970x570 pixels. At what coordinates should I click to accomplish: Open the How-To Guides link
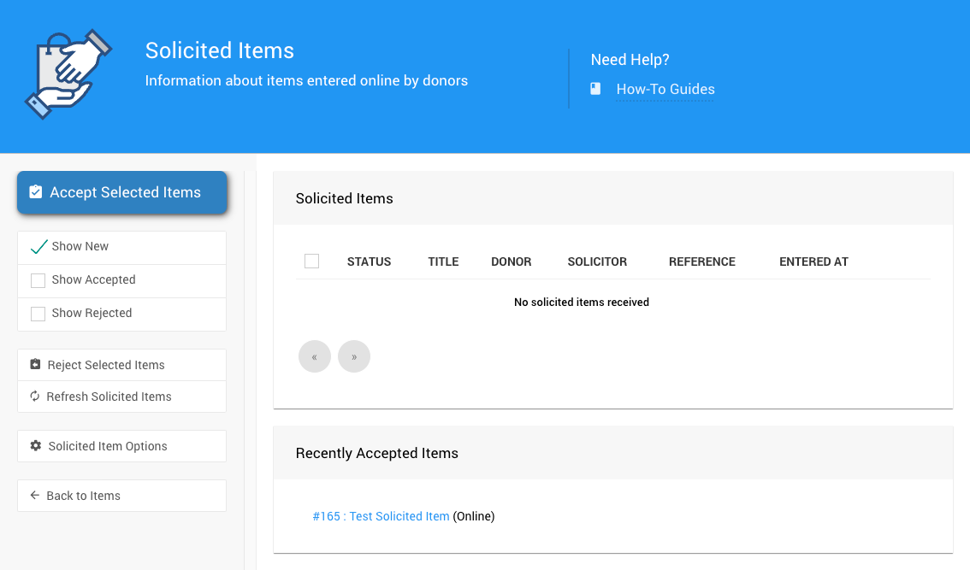(x=665, y=89)
